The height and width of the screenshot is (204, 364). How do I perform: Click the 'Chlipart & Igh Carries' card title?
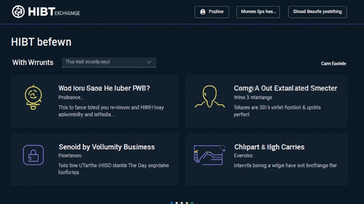(x=269, y=147)
